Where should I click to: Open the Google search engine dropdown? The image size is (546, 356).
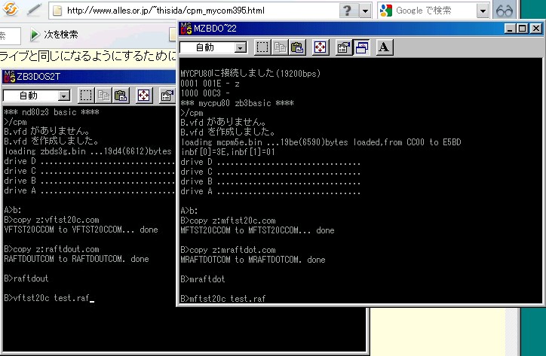[483, 11]
